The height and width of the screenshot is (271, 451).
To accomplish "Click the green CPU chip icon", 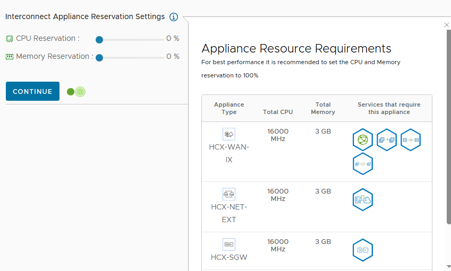I will (10, 39).
